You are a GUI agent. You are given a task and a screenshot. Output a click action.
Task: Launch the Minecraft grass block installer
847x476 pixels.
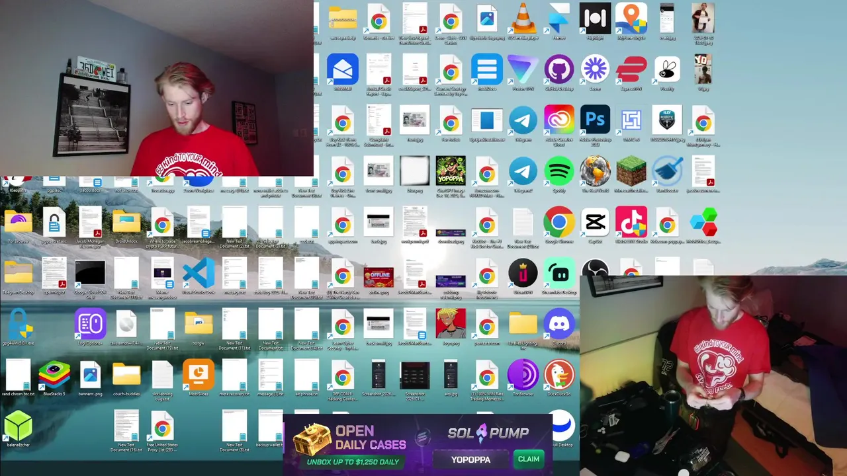631,171
